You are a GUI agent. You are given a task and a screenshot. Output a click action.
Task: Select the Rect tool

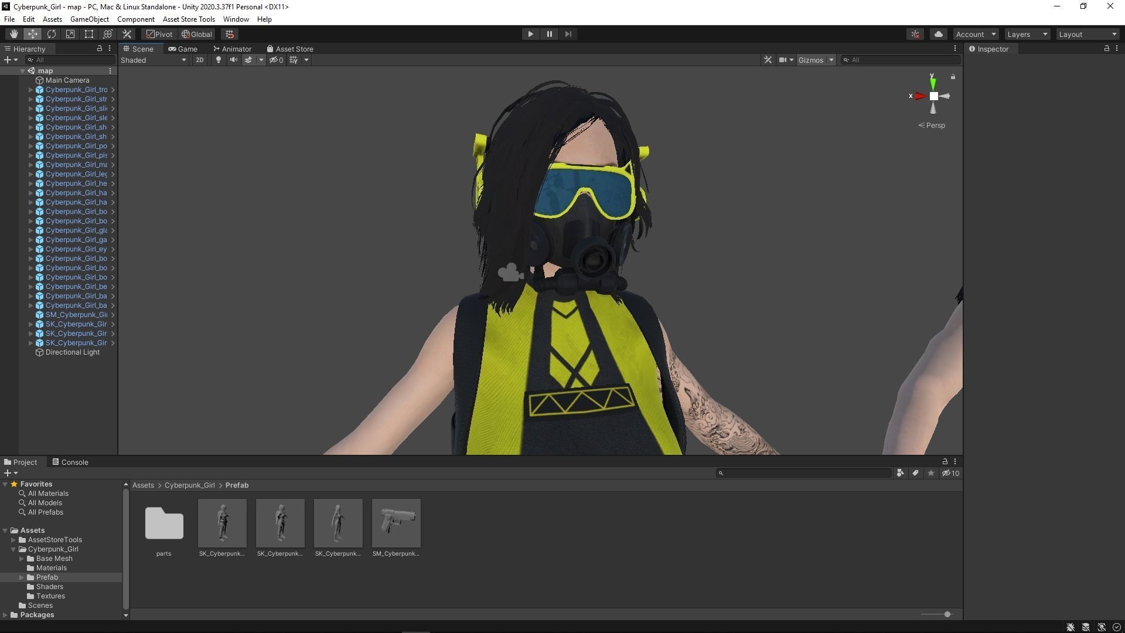(x=88, y=34)
